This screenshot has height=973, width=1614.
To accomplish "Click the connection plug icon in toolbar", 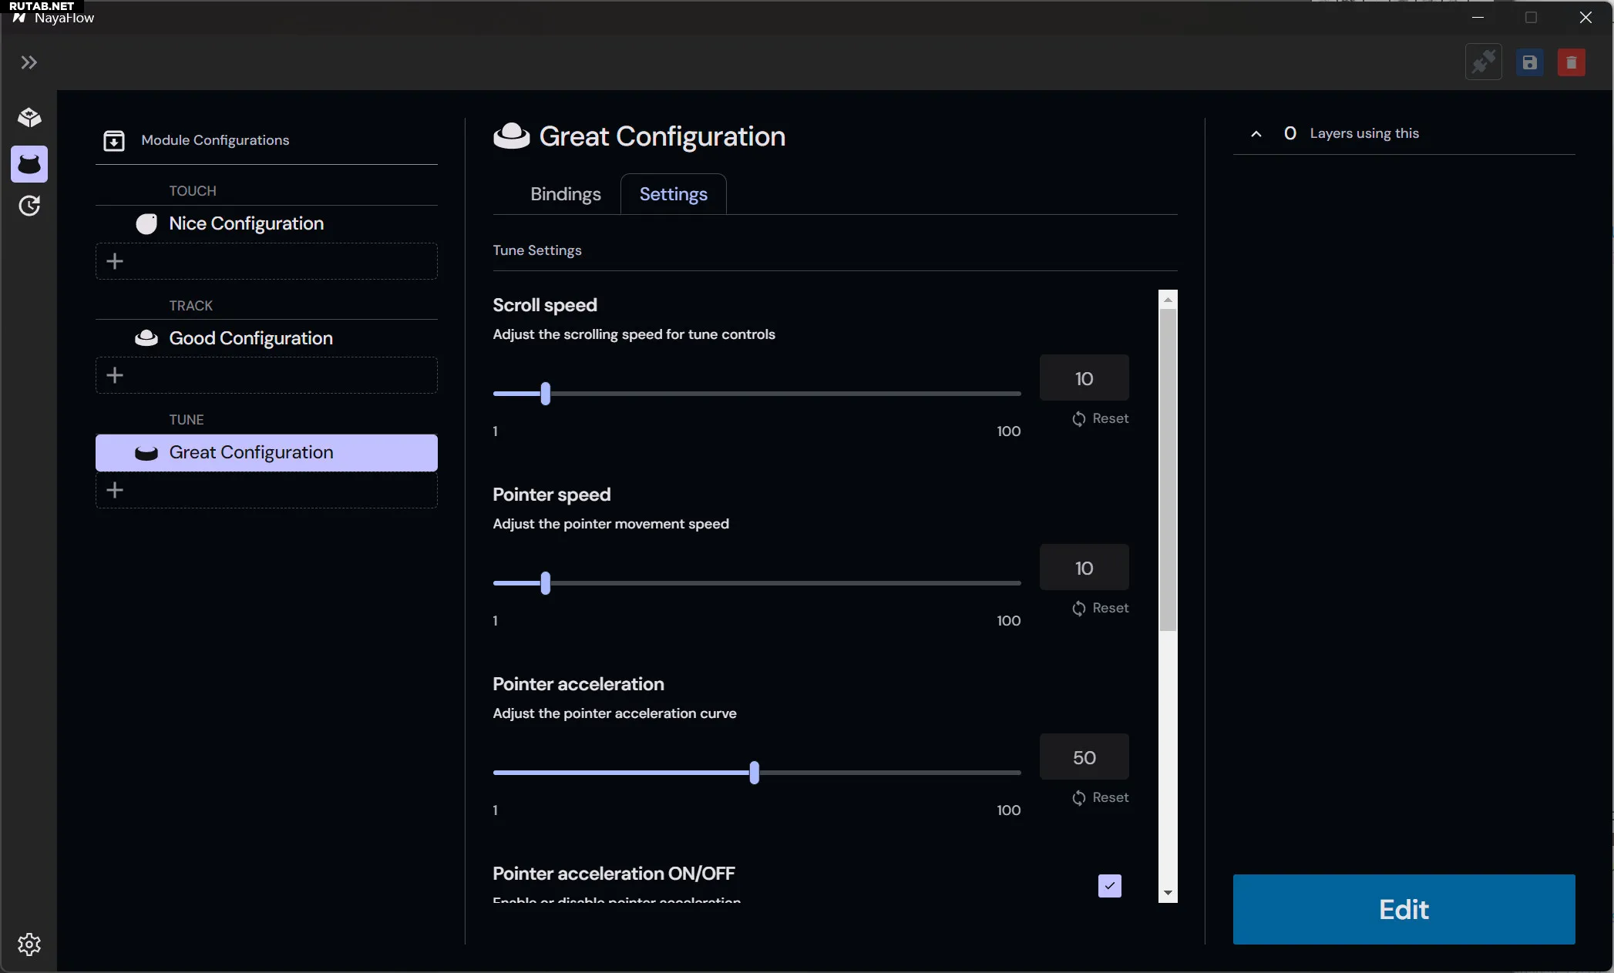I will (1483, 62).
